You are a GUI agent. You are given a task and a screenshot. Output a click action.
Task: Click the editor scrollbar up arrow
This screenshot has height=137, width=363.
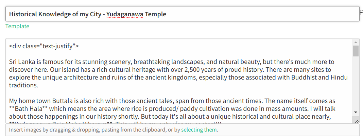356,42
